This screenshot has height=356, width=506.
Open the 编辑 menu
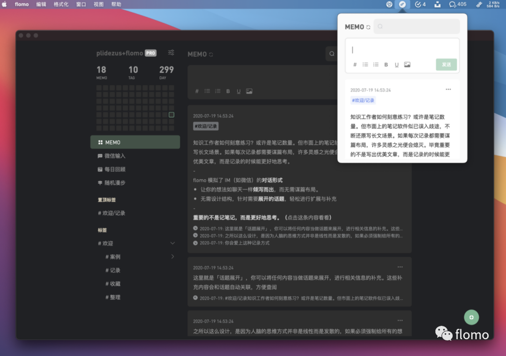(41, 4)
